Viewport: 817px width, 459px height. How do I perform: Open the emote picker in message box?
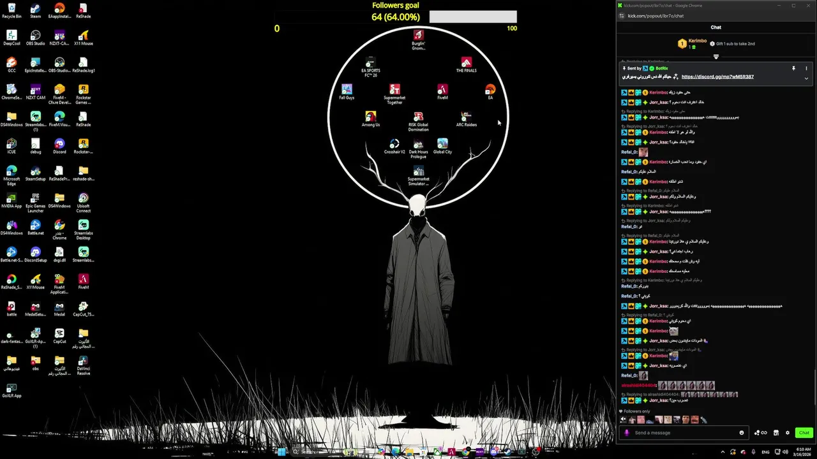click(742, 433)
